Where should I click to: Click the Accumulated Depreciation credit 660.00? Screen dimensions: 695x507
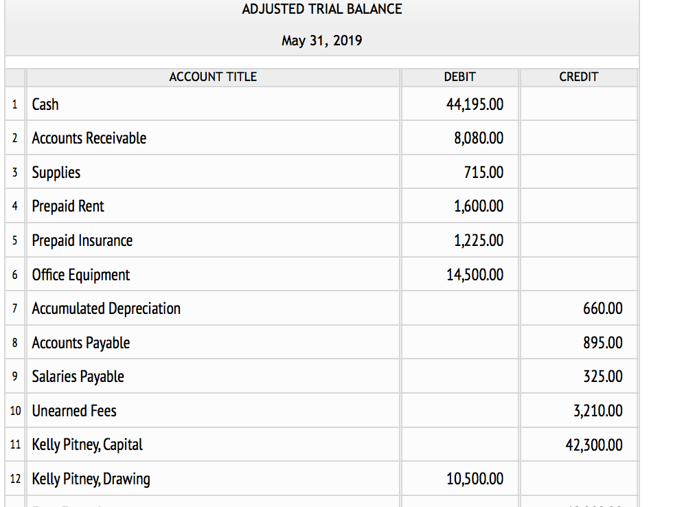click(x=603, y=308)
